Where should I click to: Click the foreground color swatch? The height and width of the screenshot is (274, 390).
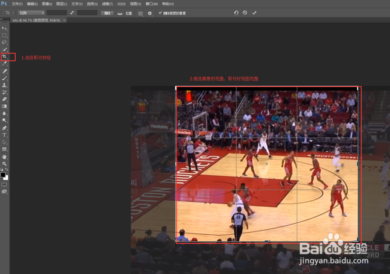pyautogui.click(x=3, y=175)
